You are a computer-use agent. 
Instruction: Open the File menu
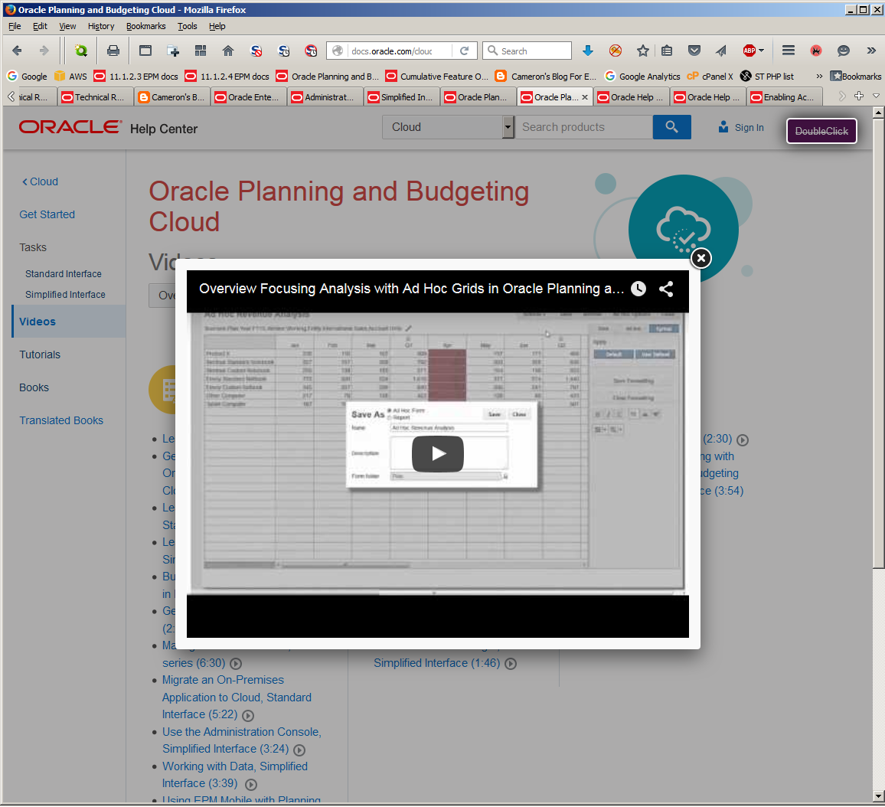click(15, 26)
